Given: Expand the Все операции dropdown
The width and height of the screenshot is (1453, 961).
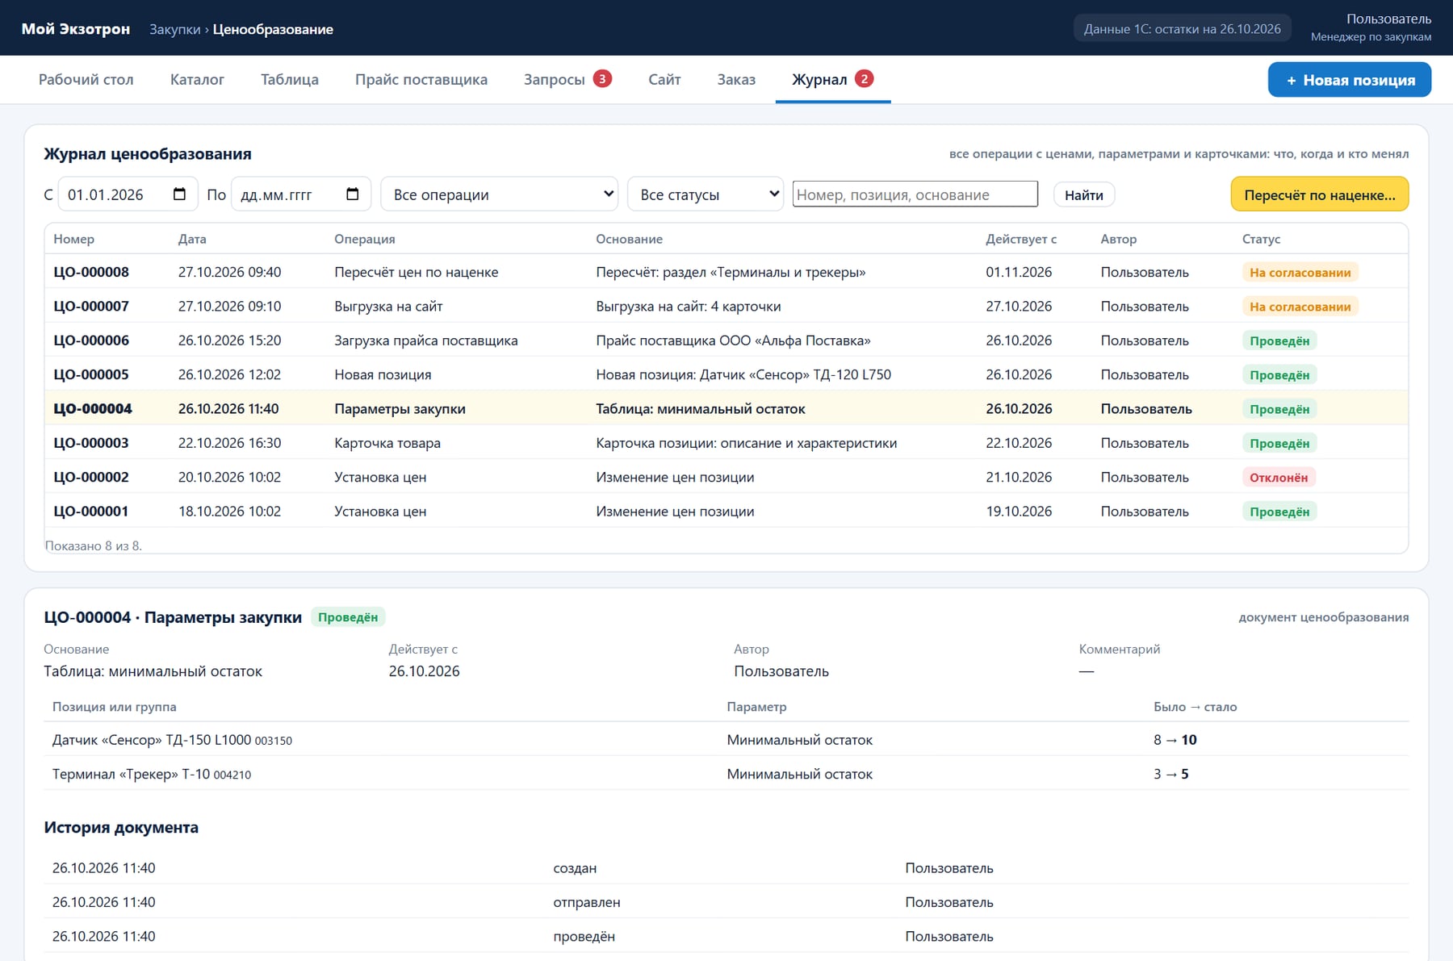Looking at the screenshot, I should tap(500, 194).
